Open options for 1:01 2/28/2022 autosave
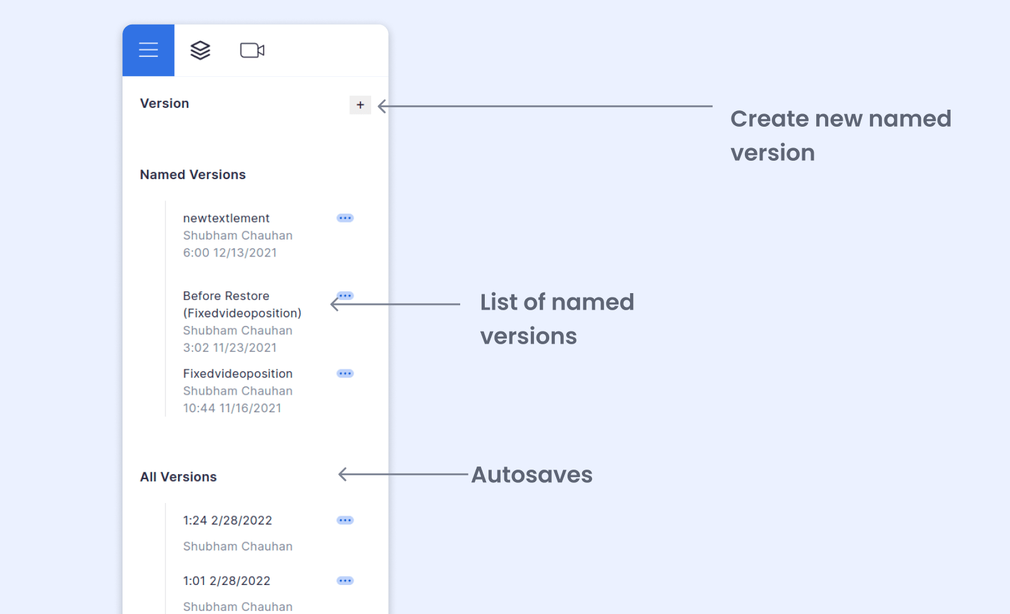 click(345, 581)
